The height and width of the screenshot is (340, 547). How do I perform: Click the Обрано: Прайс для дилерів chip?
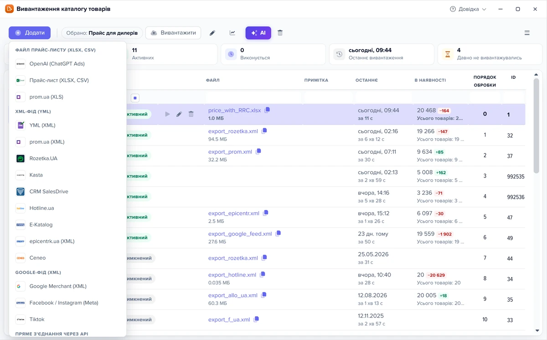[102, 33]
